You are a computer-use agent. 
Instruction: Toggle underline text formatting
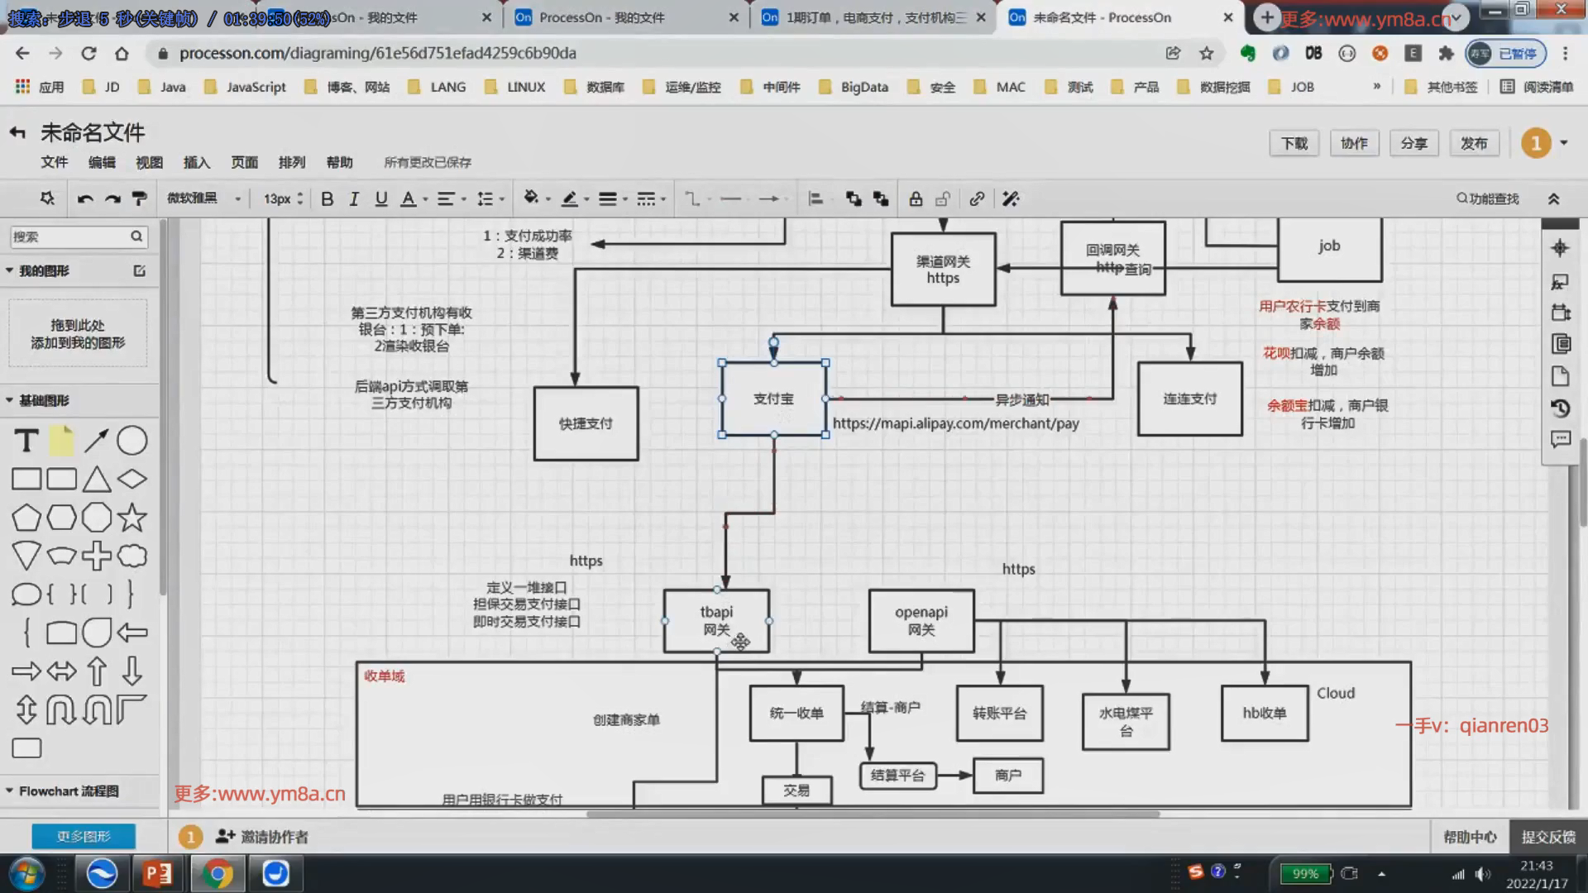[380, 198]
